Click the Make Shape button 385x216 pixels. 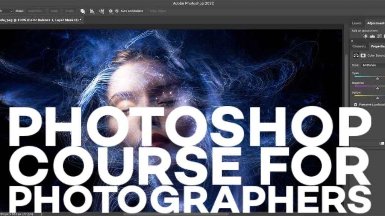[69, 11]
